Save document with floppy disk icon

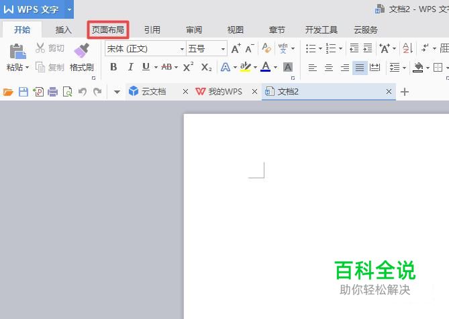(23, 92)
